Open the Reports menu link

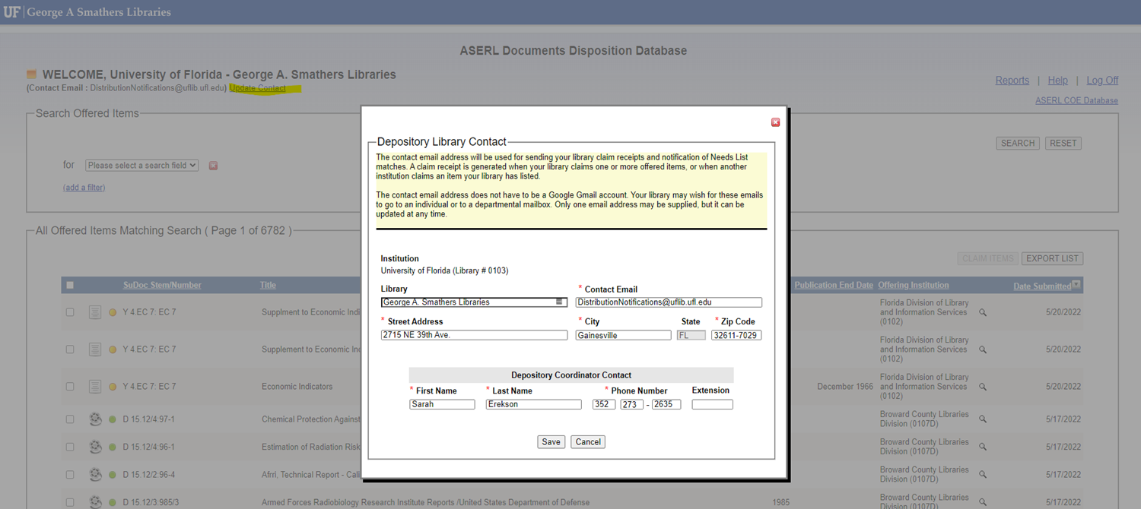coord(1012,81)
